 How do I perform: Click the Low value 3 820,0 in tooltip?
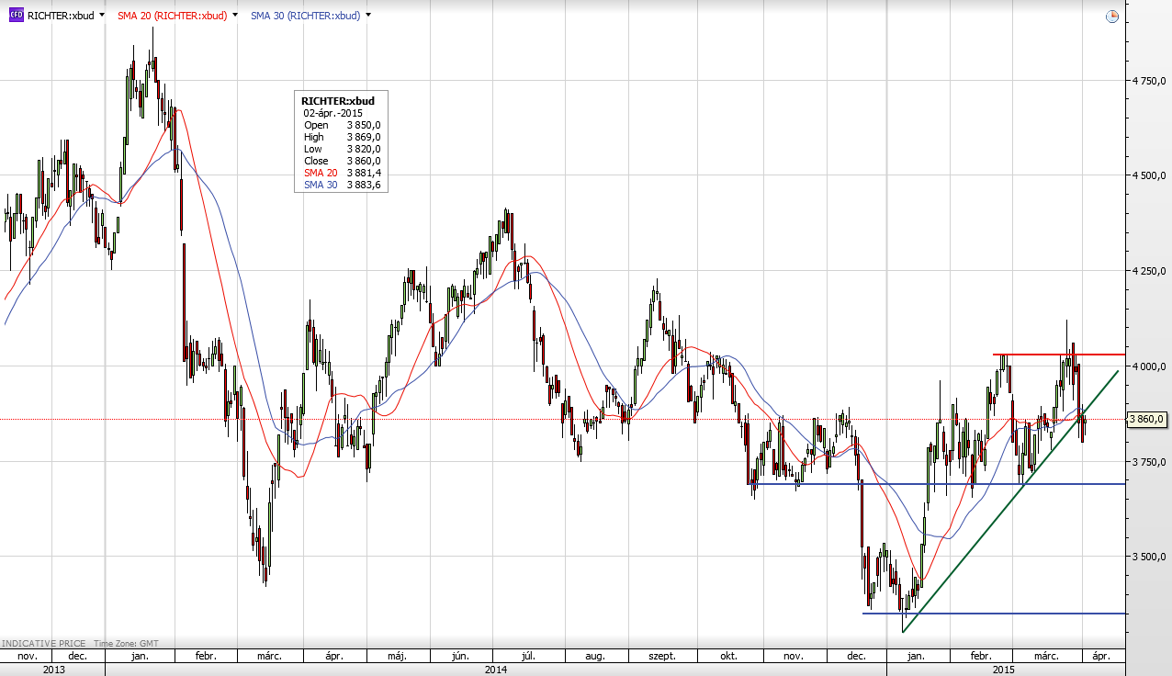tap(364, 149)
